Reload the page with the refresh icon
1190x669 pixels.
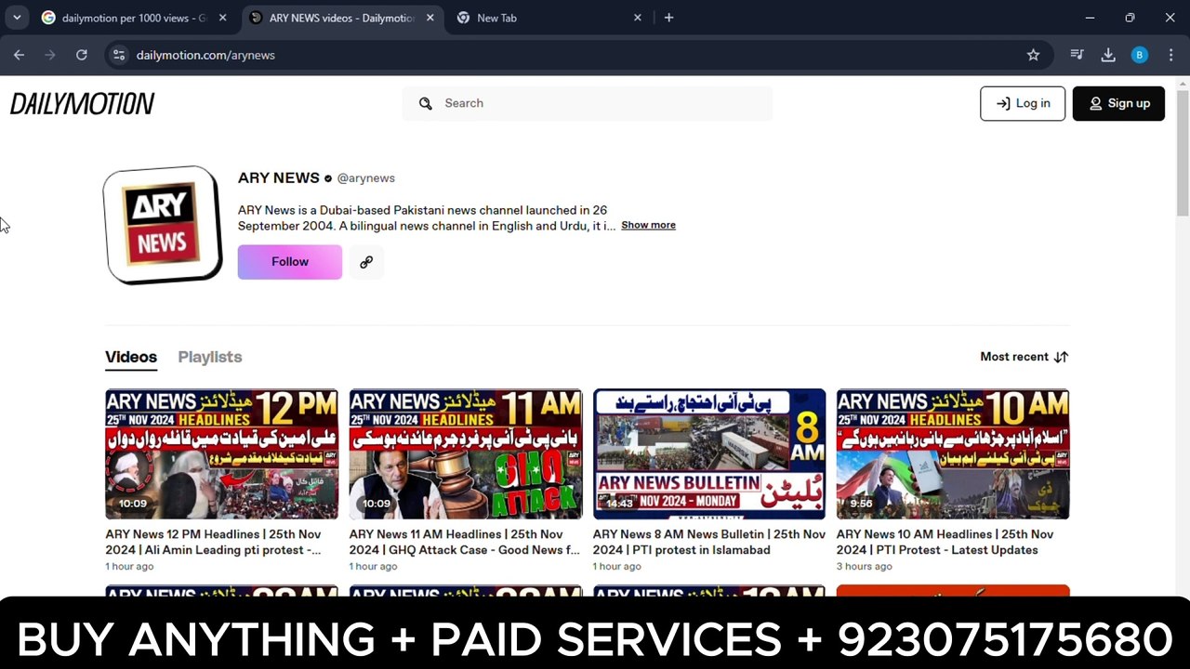pos(82,55)
